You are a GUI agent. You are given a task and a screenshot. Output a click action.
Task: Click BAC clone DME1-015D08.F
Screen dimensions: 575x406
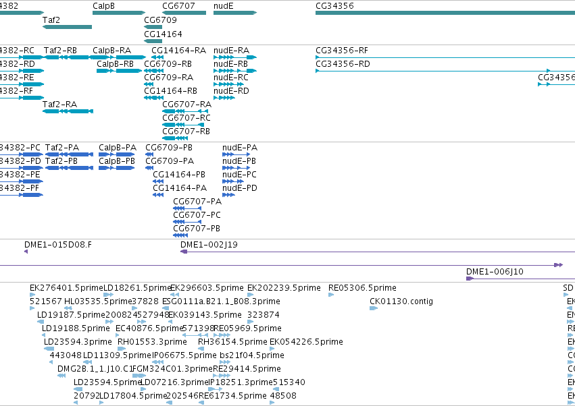click(26, 252)
